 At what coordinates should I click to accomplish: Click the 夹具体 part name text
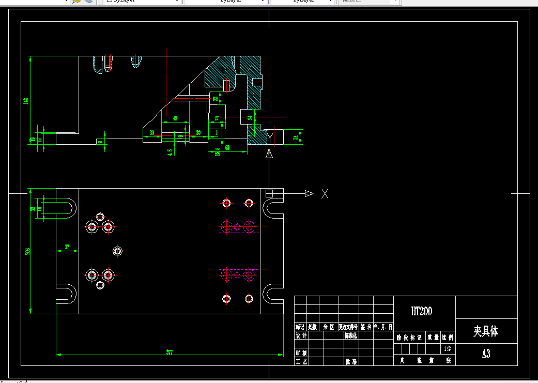pos(486,331)
